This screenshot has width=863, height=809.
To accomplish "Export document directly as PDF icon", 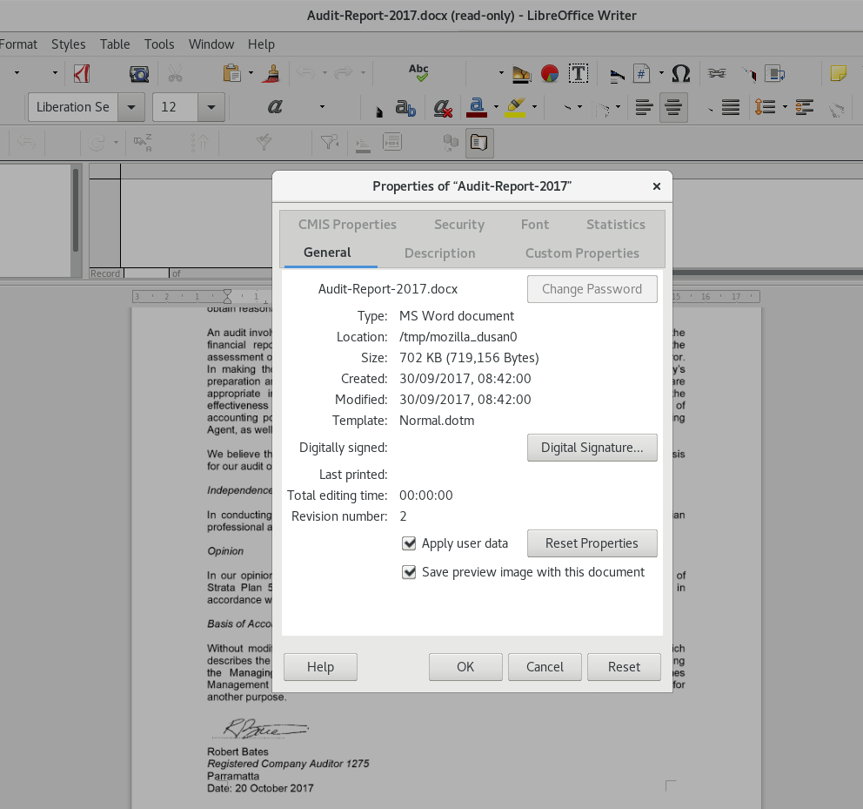I will (82, 73).
